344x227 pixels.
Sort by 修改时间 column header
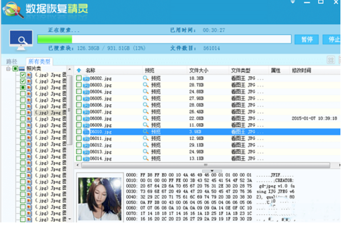(302, 70)
